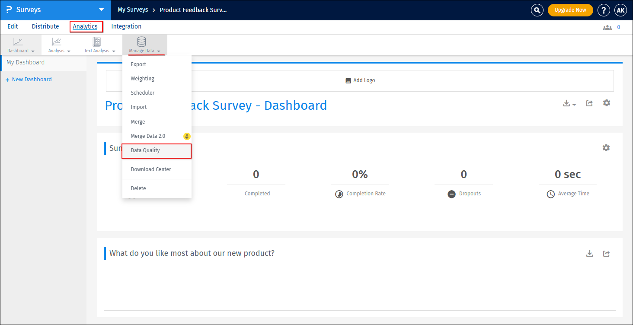
Task: Open the AK user avatar menu
Action: point(620,10)
